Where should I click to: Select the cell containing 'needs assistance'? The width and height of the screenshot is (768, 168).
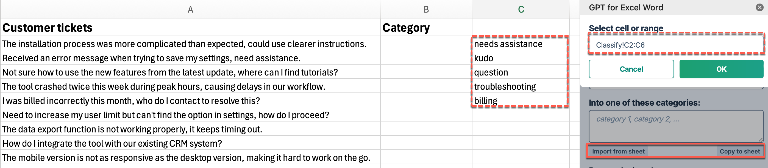tap(520, 44)
